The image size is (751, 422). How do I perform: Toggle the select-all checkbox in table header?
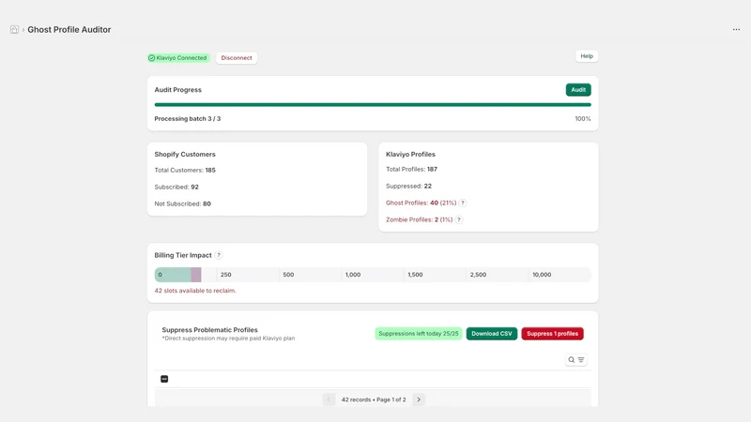point(164,379)
